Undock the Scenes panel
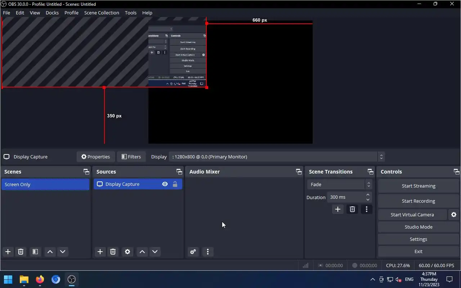Viewport: 461px width, 288px height. click(x=86, y=172)
